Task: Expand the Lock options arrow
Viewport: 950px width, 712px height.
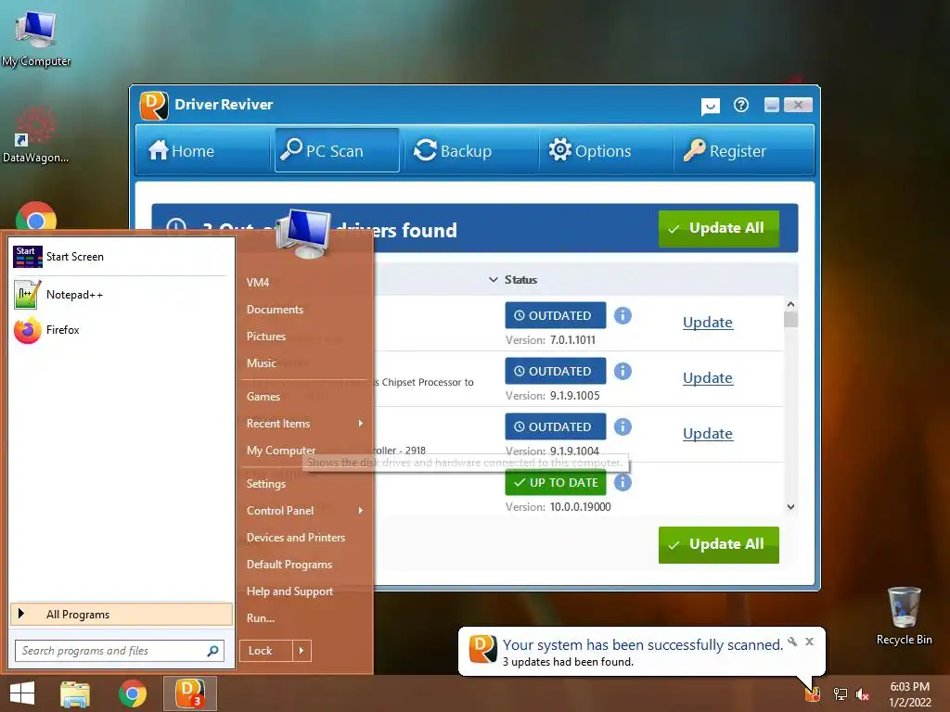Action: coord(302,651)
